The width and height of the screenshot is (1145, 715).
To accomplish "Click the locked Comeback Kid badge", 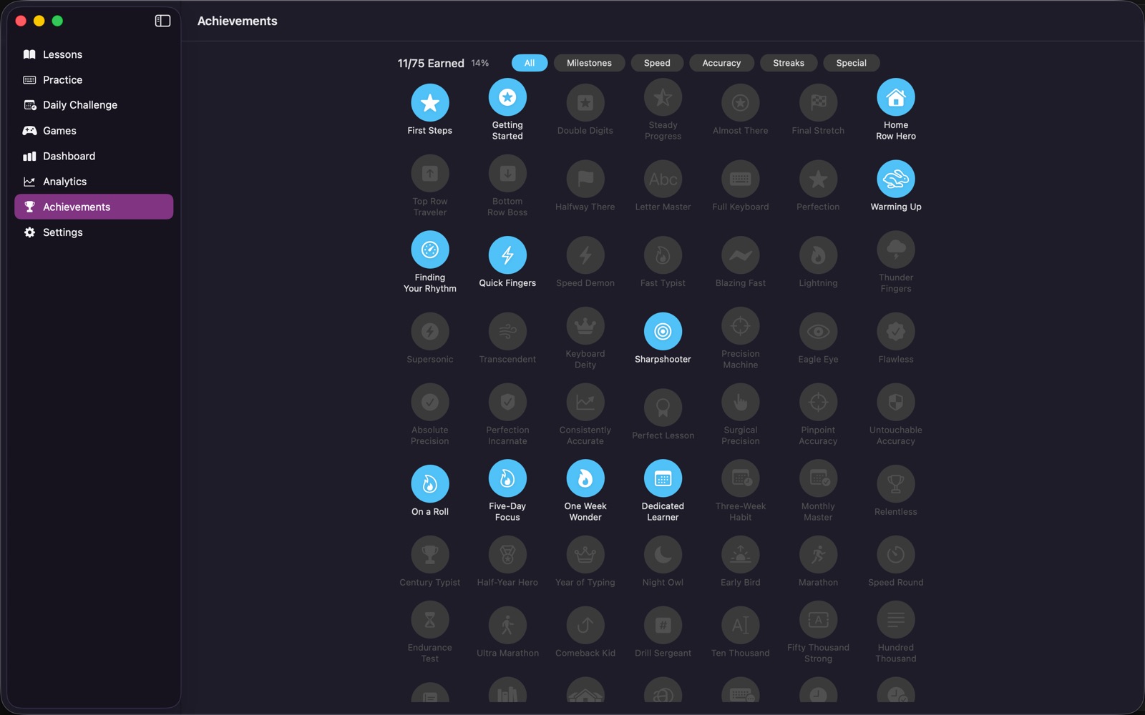I will tap(585, 626).
